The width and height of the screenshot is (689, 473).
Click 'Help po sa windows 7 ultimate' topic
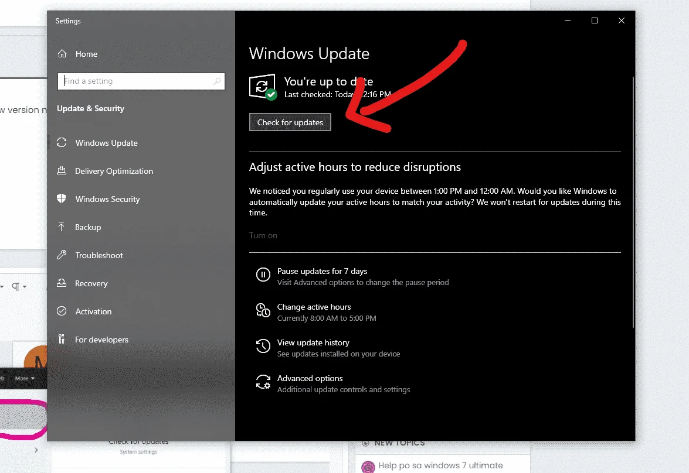point(440,465)
